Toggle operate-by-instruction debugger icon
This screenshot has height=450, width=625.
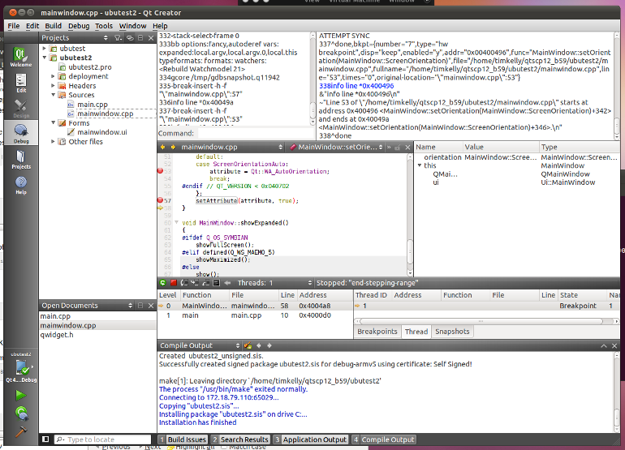(216, 283)
